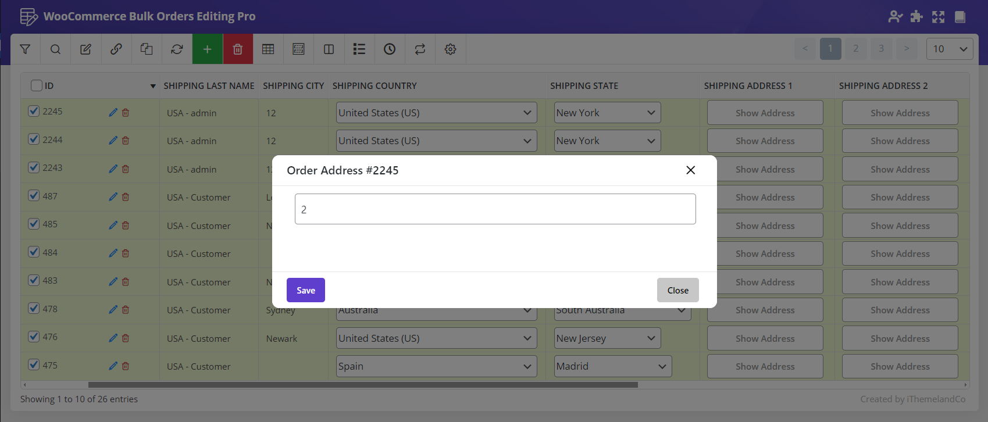Uncheck the checkbox for order 475
Screen dimensions: 988x422
tap(34, 365)
